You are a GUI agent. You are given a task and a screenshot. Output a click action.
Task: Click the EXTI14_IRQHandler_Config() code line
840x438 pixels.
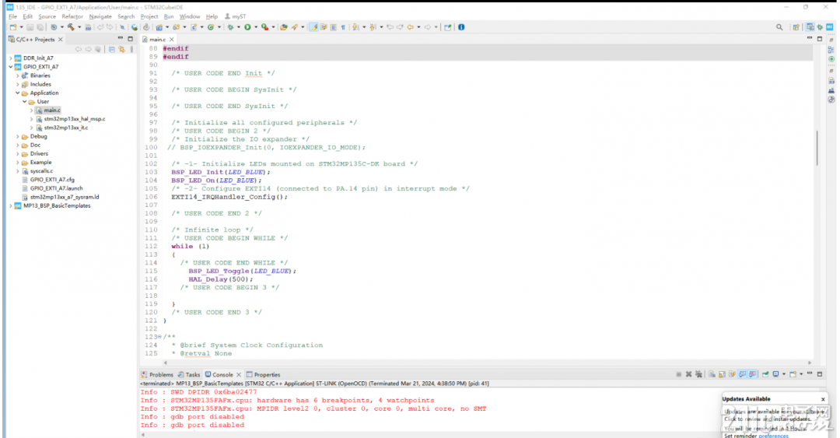pos(229,197)
